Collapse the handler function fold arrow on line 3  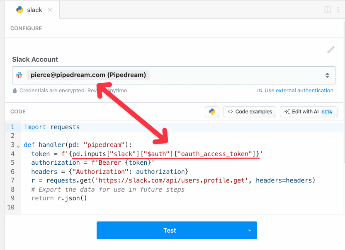click(18, 146)
